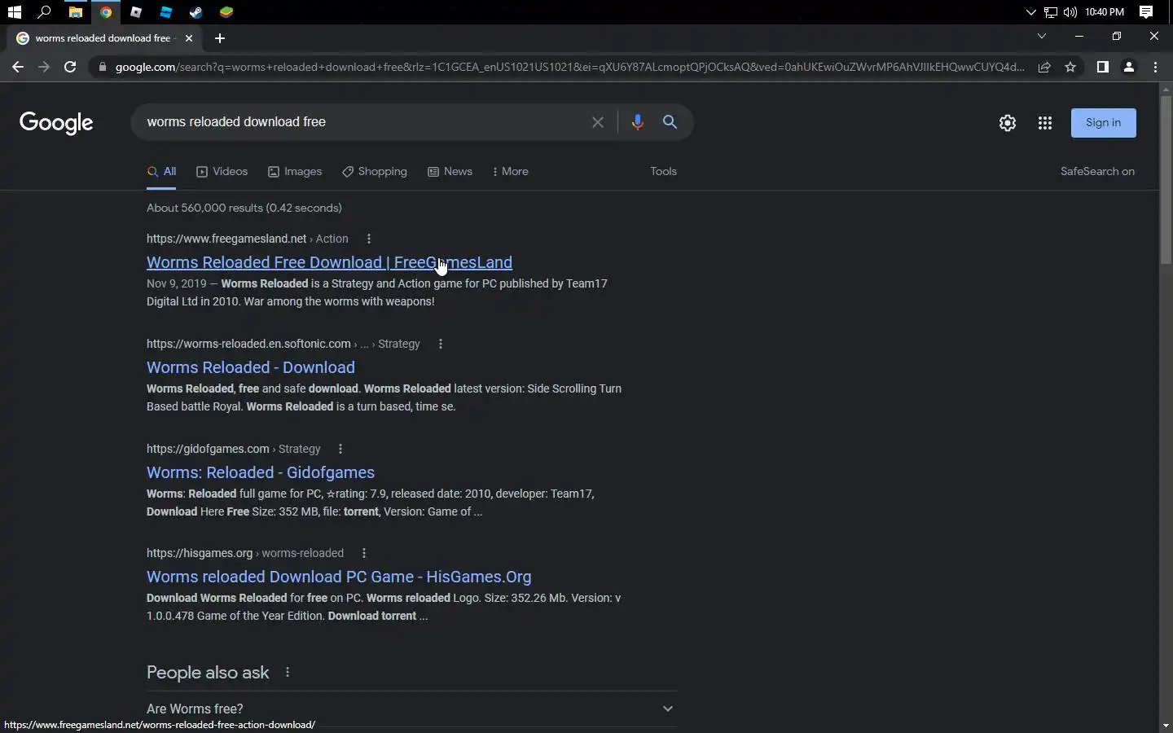Clear the Google search box text
The height and width of the screenshot is (733, 1173).
pos(598,122)
